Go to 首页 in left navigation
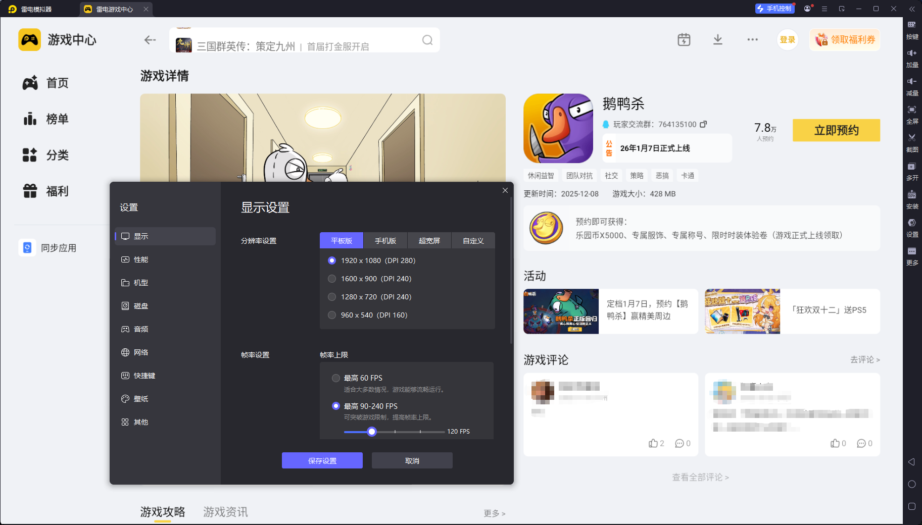 tap(45, 83)
